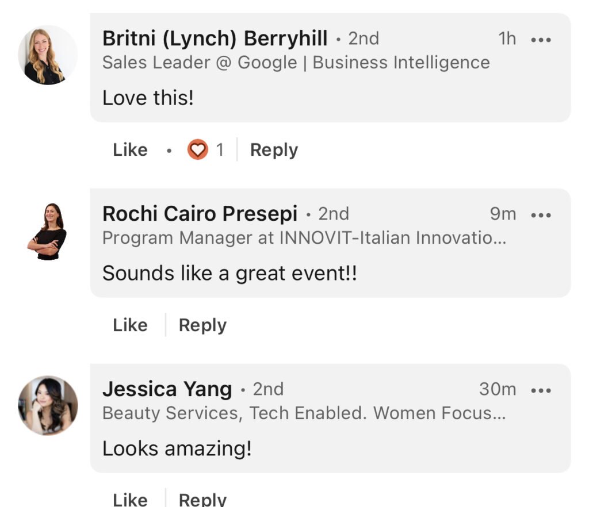Open more options on Britni's comment
This screenshot has height=507, width=589.
click(541, 40)
